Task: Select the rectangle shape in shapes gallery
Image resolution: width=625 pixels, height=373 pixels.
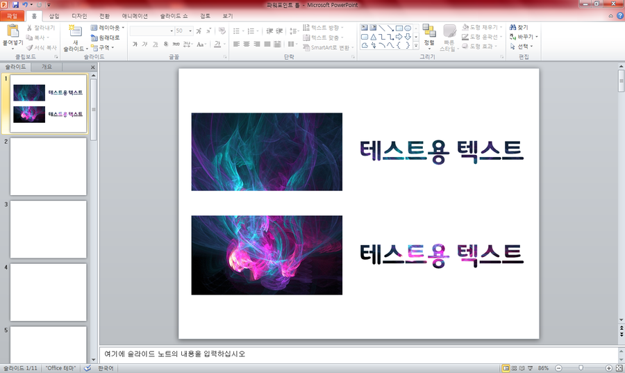Action: point(399,28)
